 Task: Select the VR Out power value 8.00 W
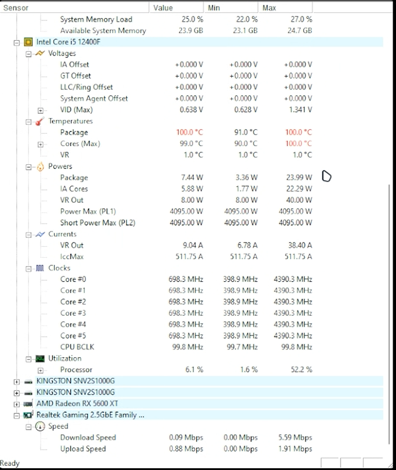(x=192, y=200)
